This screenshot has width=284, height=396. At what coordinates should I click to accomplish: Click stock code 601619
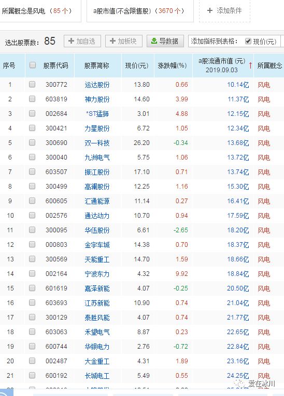coord(56,288)
